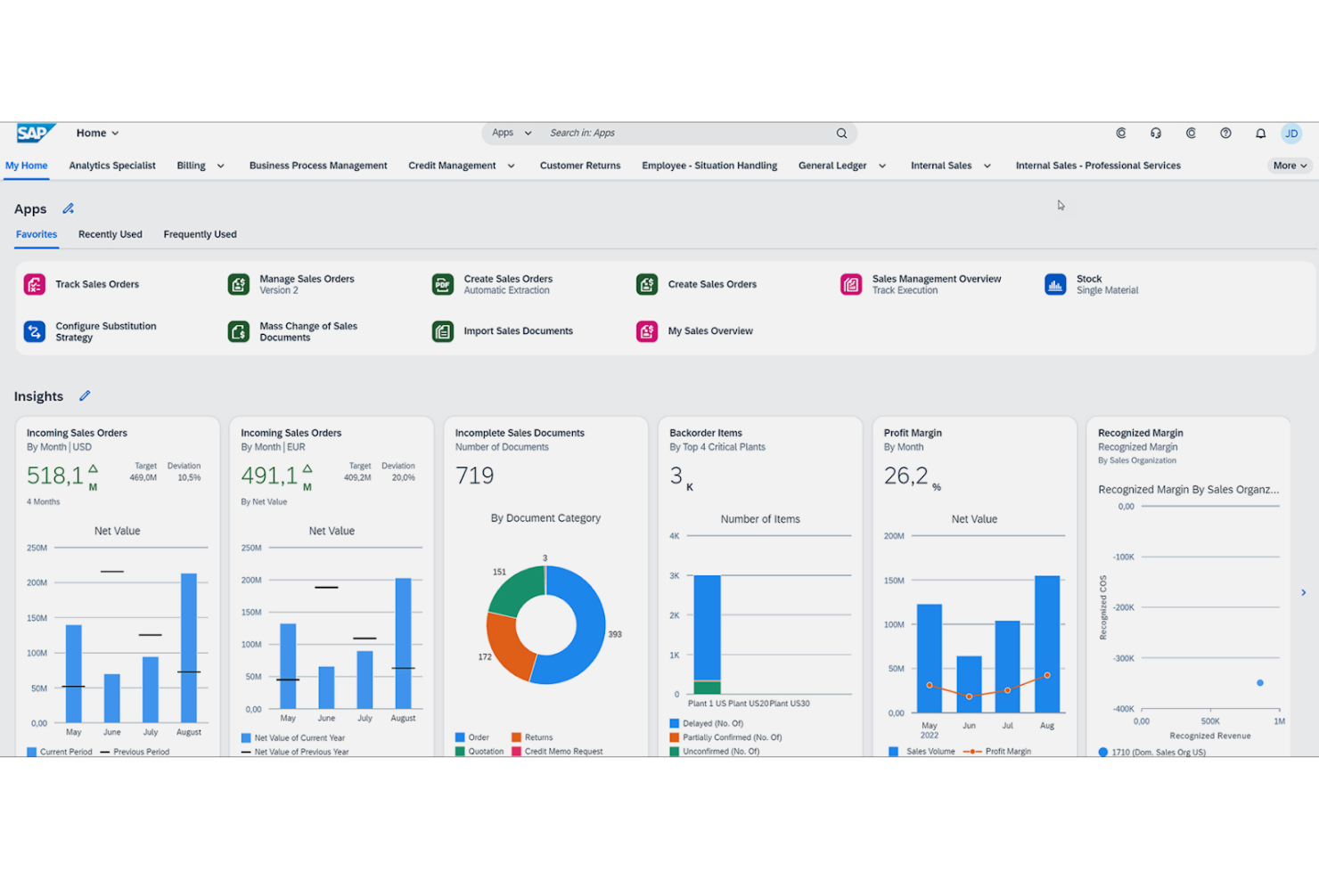The height and width of the screenshot is (879, 1319).
Task: Open the Backorder Items card title
Action: (706, 433)
